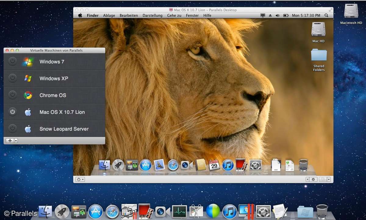The image size is (366, 220).
Task: Toggle power for Windows 7 virtual machine
Action: [x=12, y=62]
